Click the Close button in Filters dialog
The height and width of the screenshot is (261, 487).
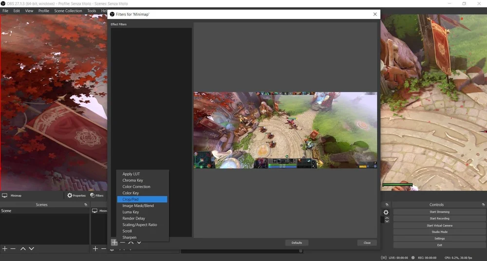[367, 242]
